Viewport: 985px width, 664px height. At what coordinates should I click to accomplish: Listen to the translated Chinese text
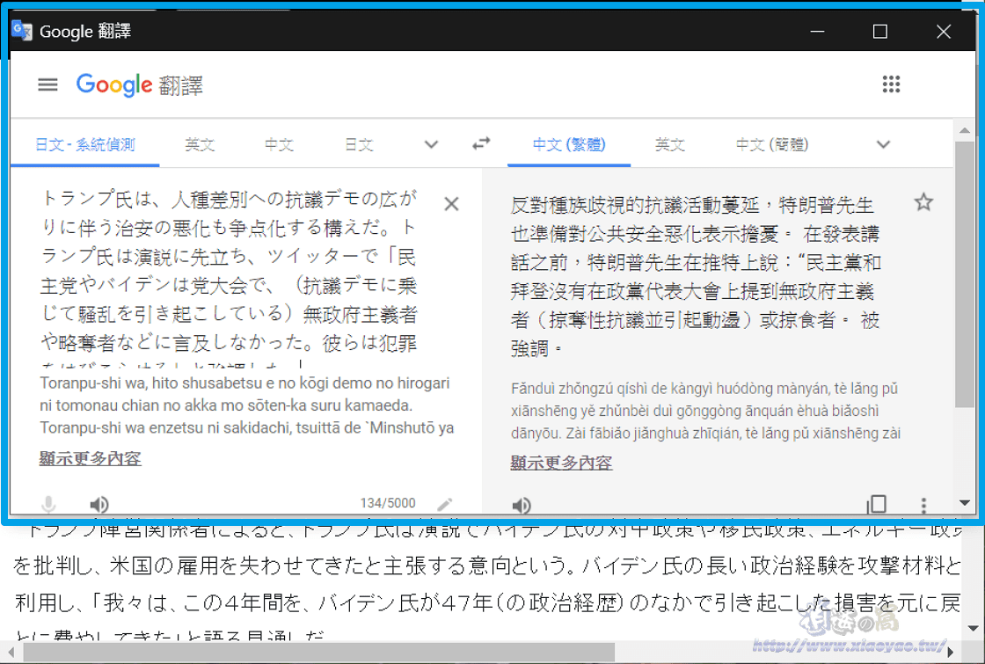[x=522, y=505]
